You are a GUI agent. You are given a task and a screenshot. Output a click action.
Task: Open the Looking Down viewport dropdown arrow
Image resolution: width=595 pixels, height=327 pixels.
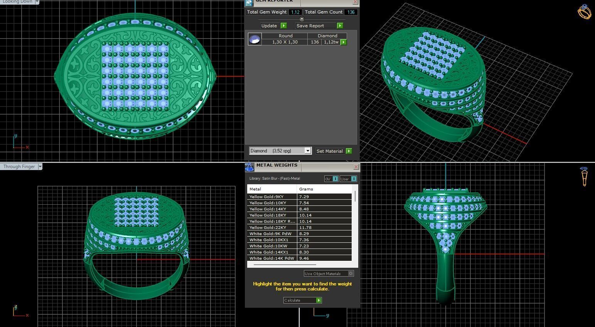[37, 2]
